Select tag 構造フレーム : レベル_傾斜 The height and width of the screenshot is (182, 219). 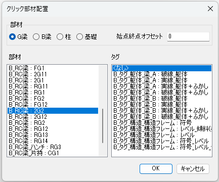click(x=162, y=129)
